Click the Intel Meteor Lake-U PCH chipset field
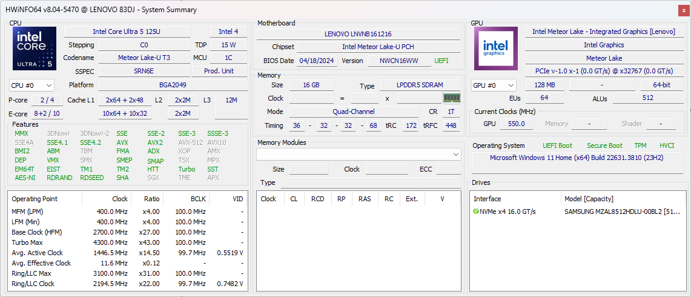Viewport: 691px width, 297px height. pos(378,47)
